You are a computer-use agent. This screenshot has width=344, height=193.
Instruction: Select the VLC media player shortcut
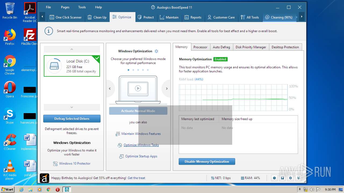(10, 170)
